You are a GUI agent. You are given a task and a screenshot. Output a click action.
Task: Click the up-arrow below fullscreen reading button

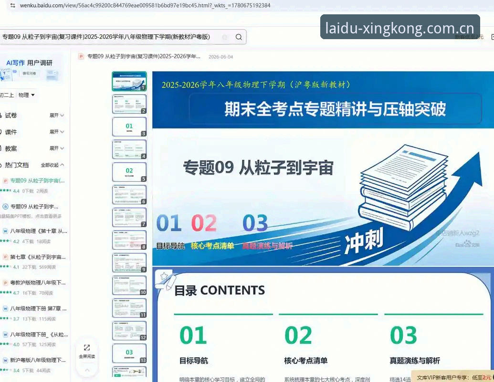click(x=87, y=370)
